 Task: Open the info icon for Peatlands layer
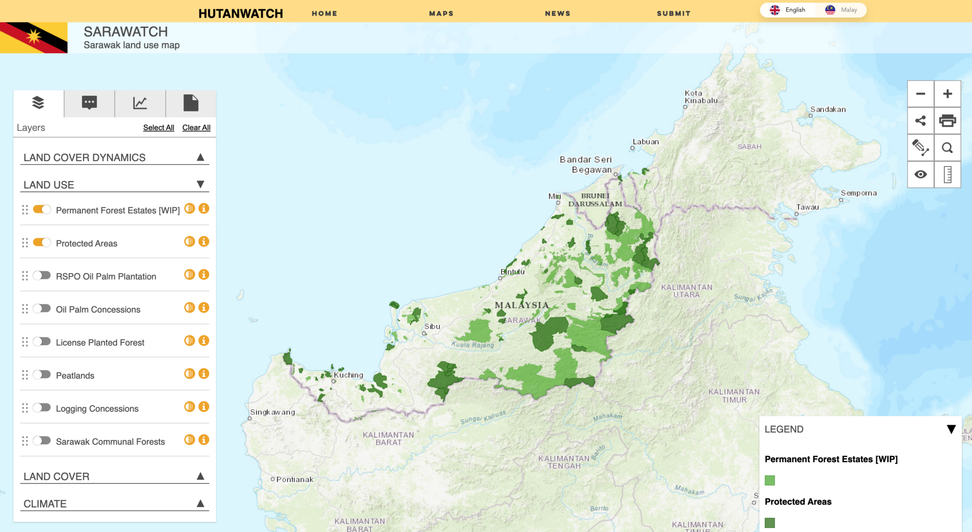click(204, 374)
